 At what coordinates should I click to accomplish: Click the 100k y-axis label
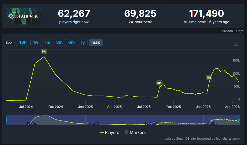point(236,74)
